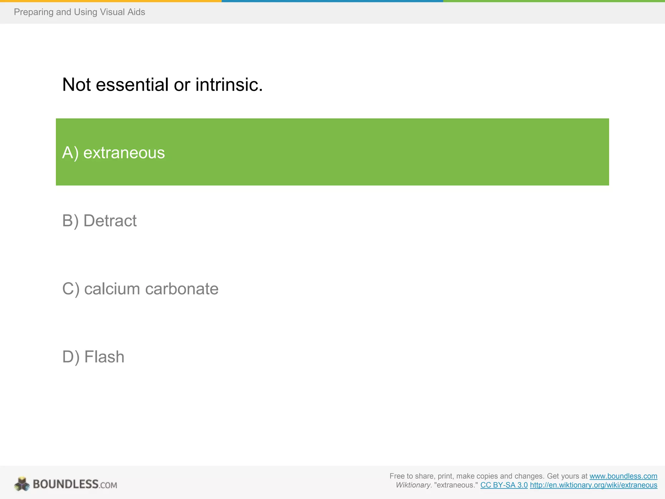This screenshot has height=499, width=665.
Task: Click the quoted word "extraneous." in footer citation
Action: click(456, 485)
